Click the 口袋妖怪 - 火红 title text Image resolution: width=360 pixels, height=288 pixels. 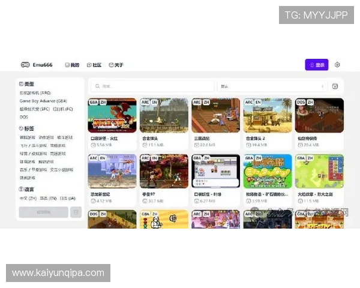click(104, 139)
